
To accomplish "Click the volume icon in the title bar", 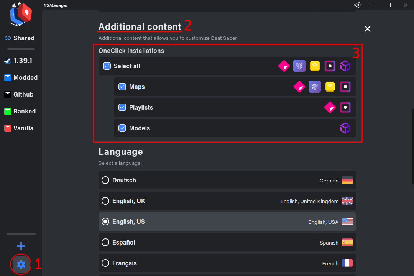I will pyautogui.click(x=357, y=5).
